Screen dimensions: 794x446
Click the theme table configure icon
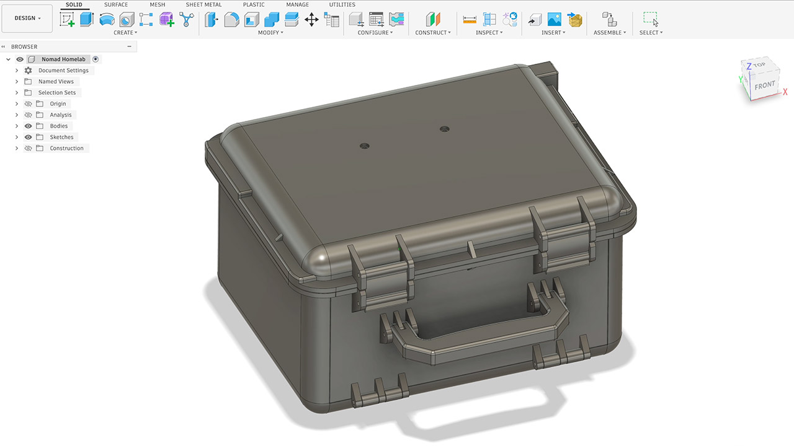pyautogui.click(x=396, y=19)
